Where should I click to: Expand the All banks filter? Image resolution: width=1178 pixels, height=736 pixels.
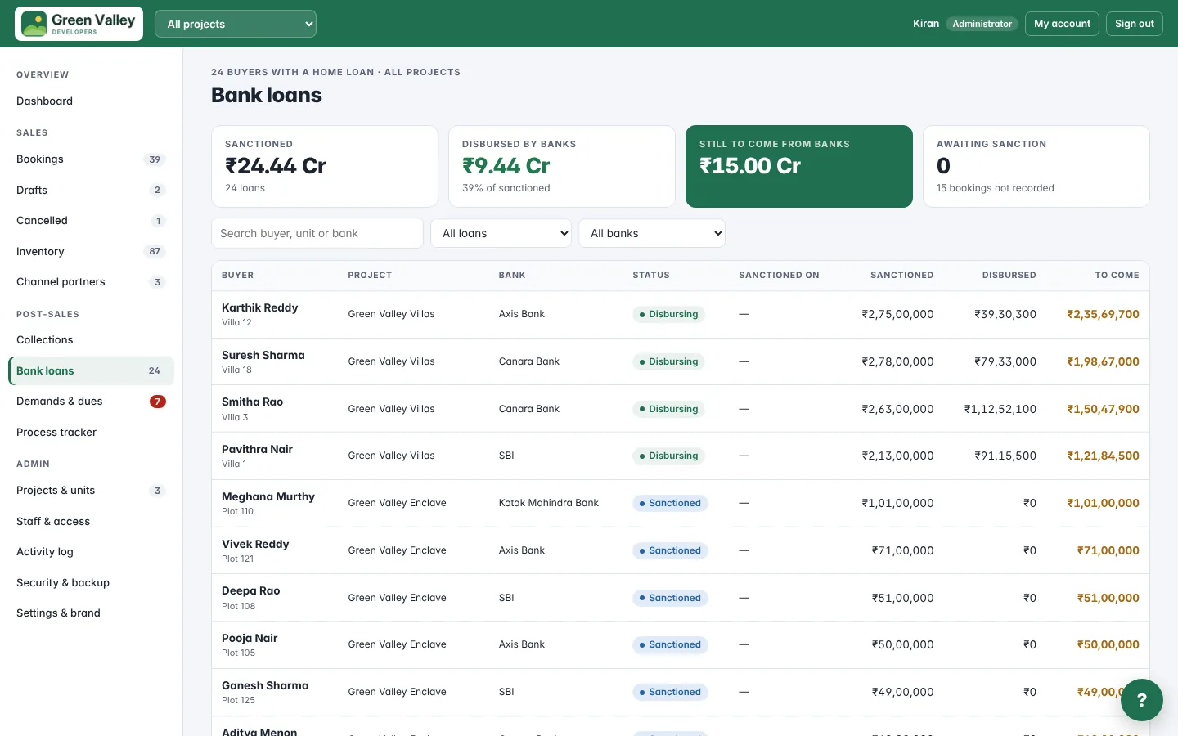[652, 233]
